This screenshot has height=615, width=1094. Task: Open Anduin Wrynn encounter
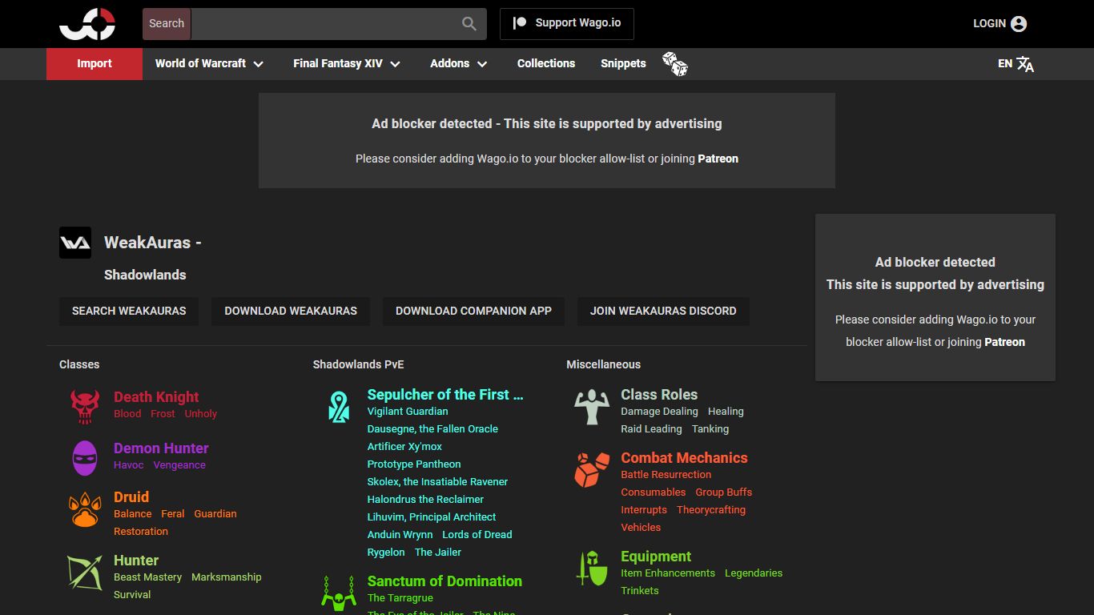400,535
